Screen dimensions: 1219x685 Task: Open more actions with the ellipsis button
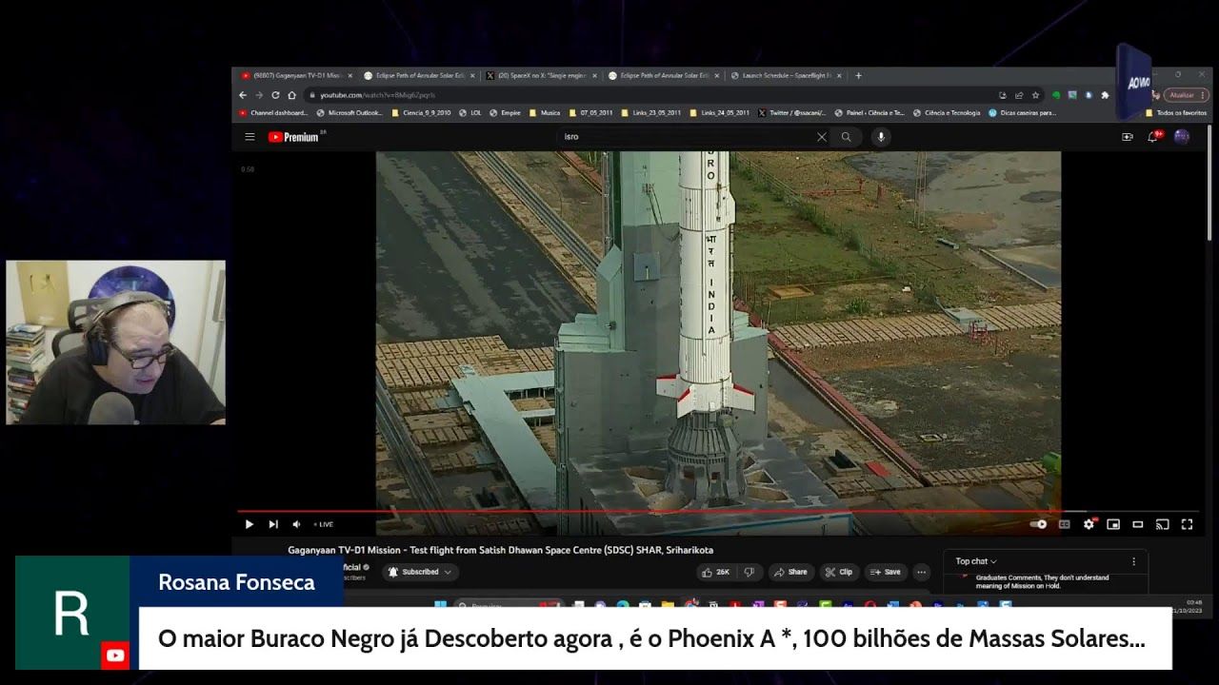coord(921,572)
